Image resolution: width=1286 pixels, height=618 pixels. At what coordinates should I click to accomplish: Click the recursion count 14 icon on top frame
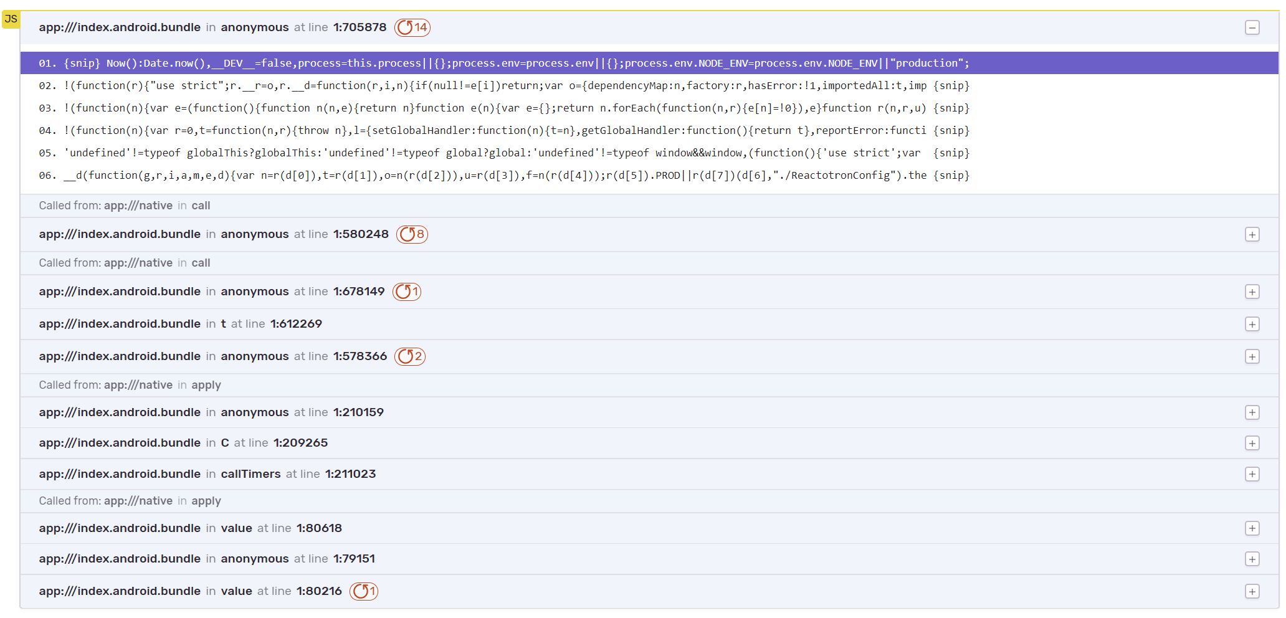click(x=411, y=27)
